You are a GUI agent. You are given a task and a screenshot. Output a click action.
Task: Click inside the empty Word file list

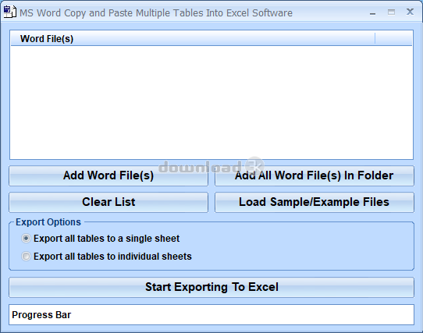211,102
